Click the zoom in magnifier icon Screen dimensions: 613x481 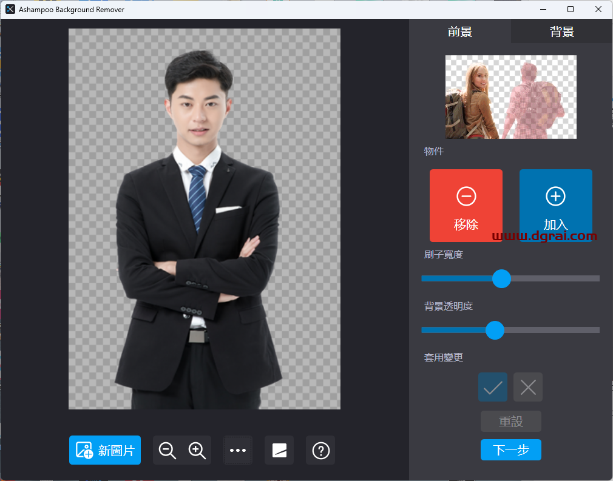tap(197, 450)
